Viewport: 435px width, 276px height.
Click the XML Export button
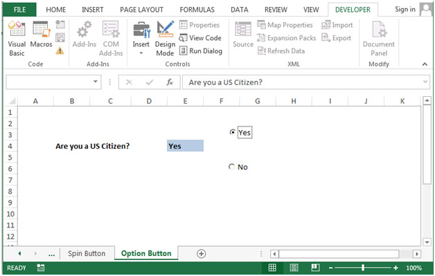pyautogui.click(x=336, y=38)
